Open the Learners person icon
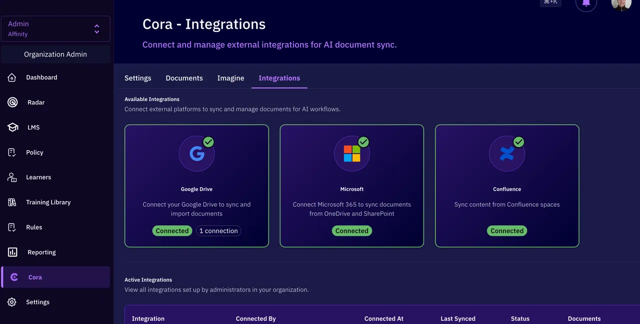This screenshot has height=324, width=640. pos(12,177)
